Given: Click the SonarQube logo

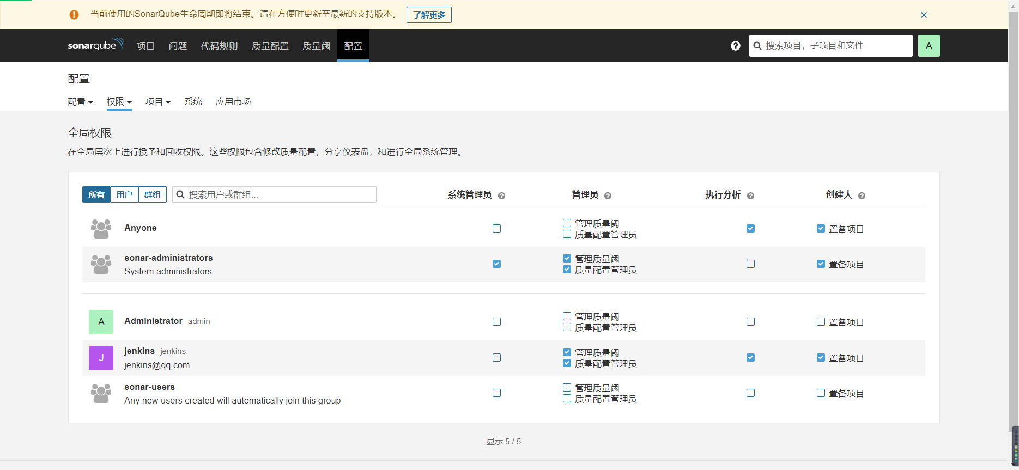Looking at the screenshot, I should click(96, 45).
